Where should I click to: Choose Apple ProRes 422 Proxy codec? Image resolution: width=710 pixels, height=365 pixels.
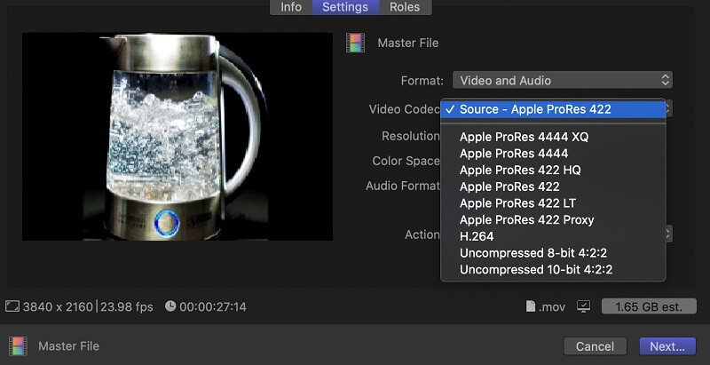coord(526,219)
